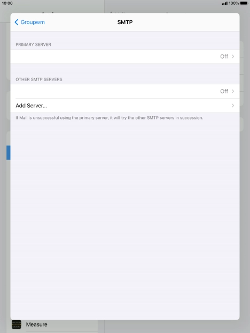Image resolution: width=250 pixels, height=333 pixels.
Task: Tap the battery icon in status bar
Action: (x=244, y=3)
